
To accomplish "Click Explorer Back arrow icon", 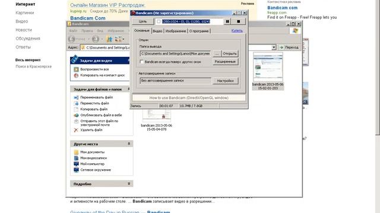I will (72, 39).
